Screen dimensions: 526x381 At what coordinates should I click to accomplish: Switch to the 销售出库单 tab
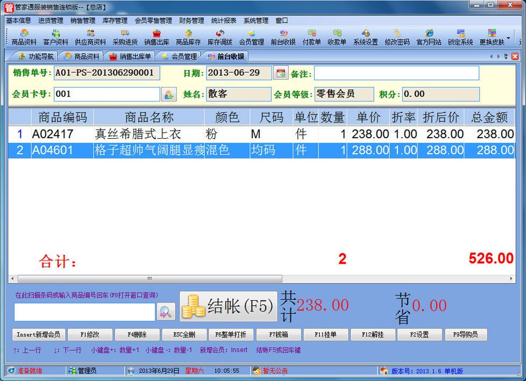(x=131, y=56)
